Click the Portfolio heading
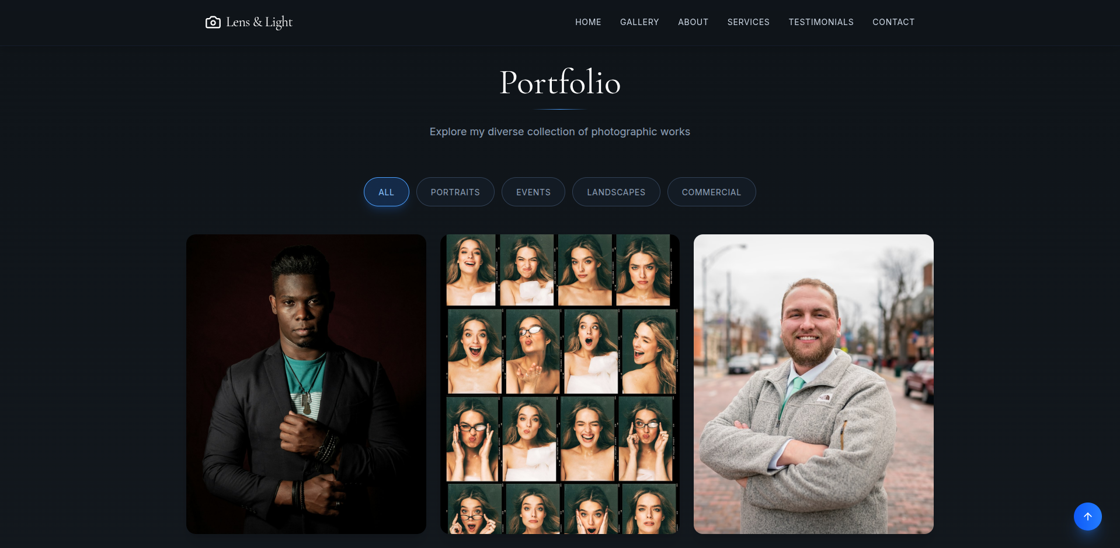1120x548 pixels. pos(560,82)
